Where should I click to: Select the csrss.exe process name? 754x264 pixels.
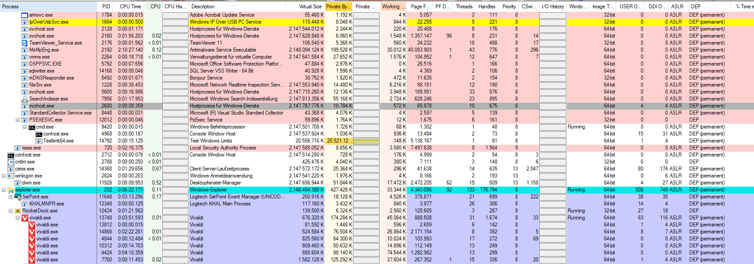(25, 169)
